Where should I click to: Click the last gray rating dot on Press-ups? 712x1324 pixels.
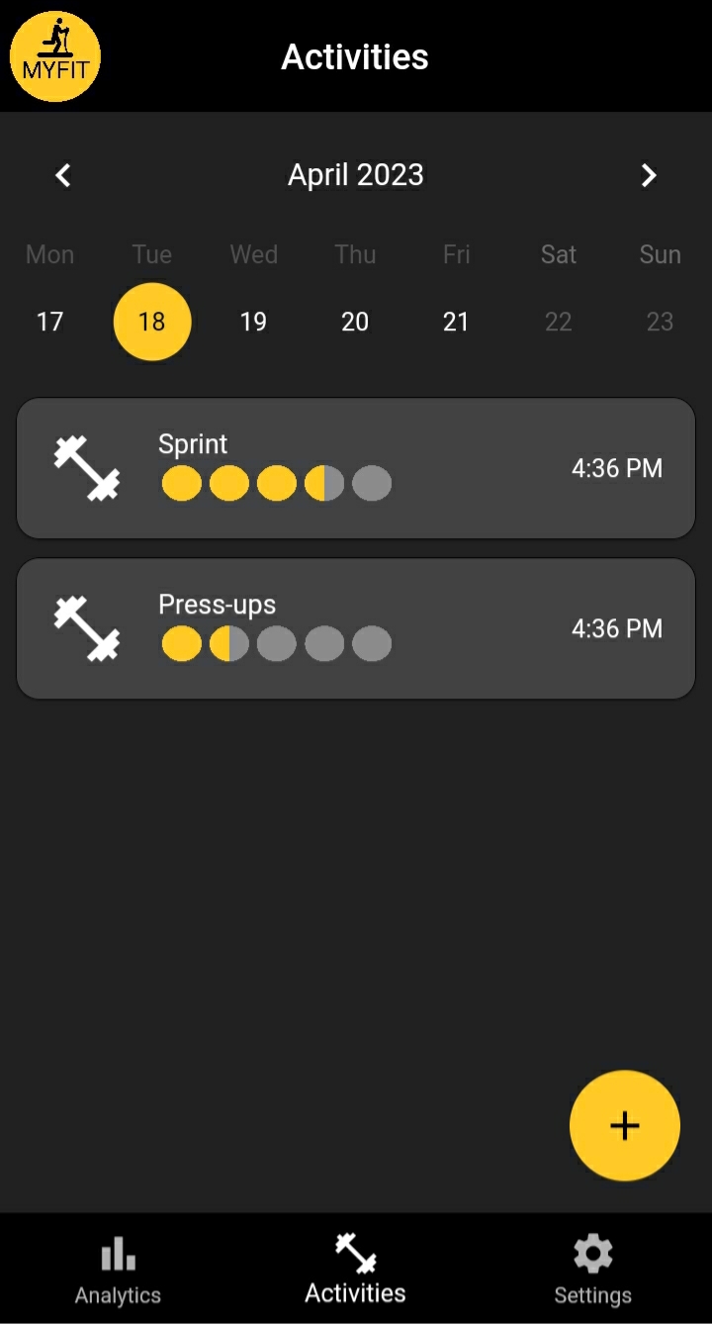[372, 645]
